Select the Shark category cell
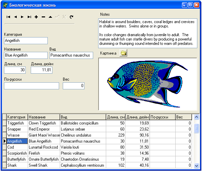The width and height of the screenshot is (202, 171). coord(17,165)
